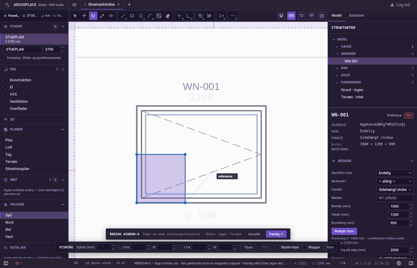Click Annullér to cancel
Screen dimensions: 417x268
(x=254, y=234)
